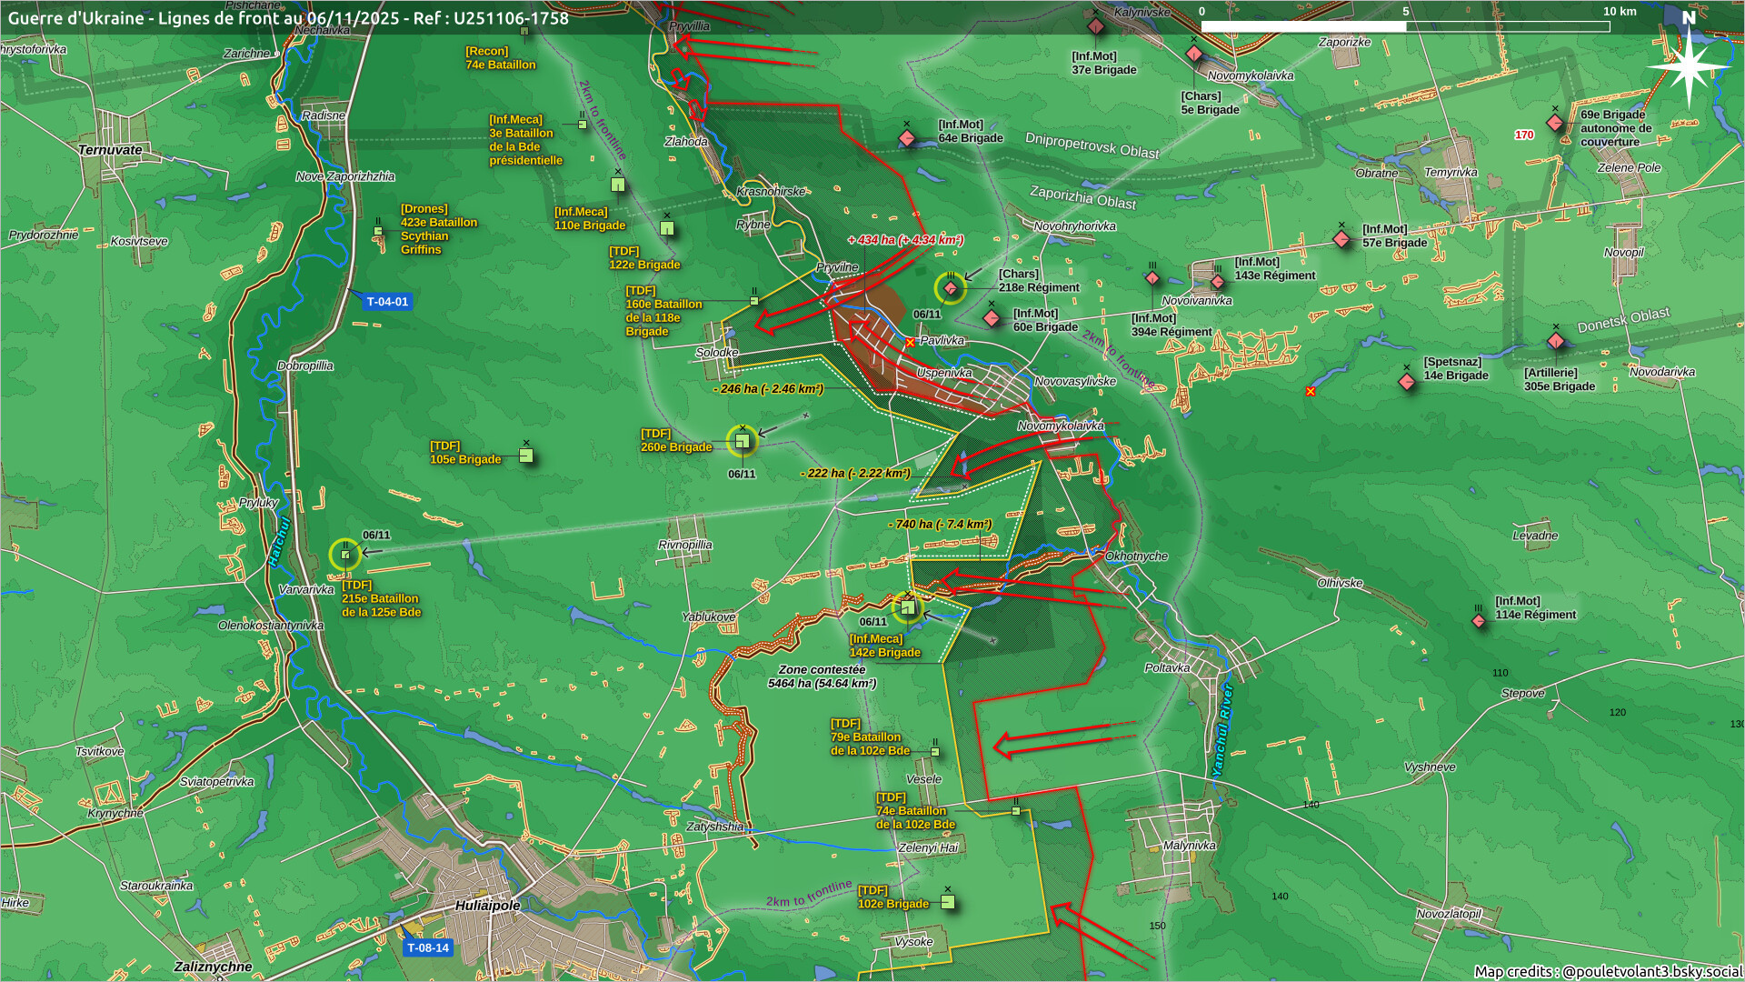Click the 64e Brigade red diamond marker
The height and width of the screenshot is (982, 1745).
coord(906,138)
